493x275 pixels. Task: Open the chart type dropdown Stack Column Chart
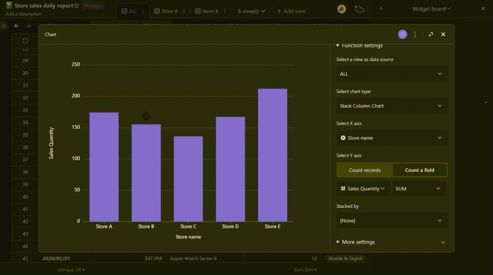(392, 106)
